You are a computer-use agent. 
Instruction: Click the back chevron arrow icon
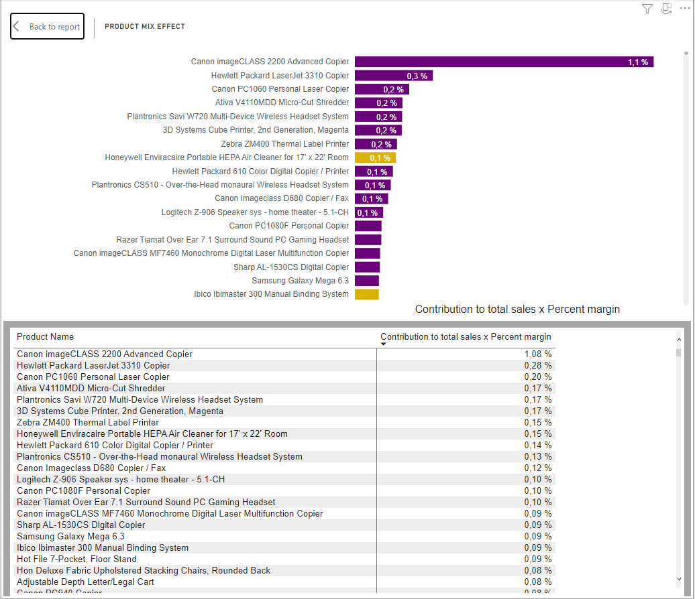tap(17, 26)
